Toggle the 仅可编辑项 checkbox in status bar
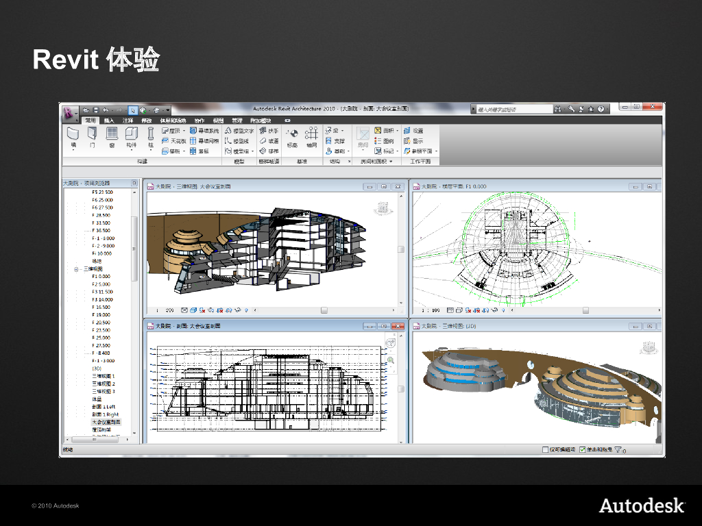Image resolution: width=702 pixels, height=526 pixels. point(545,450)
